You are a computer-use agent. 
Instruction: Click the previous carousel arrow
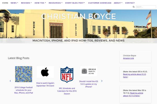tap(10, 81)
